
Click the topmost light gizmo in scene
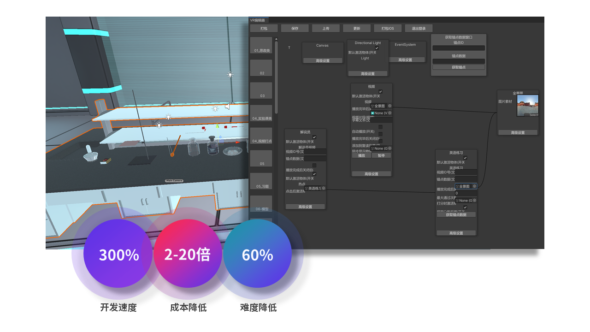[230, 74]
